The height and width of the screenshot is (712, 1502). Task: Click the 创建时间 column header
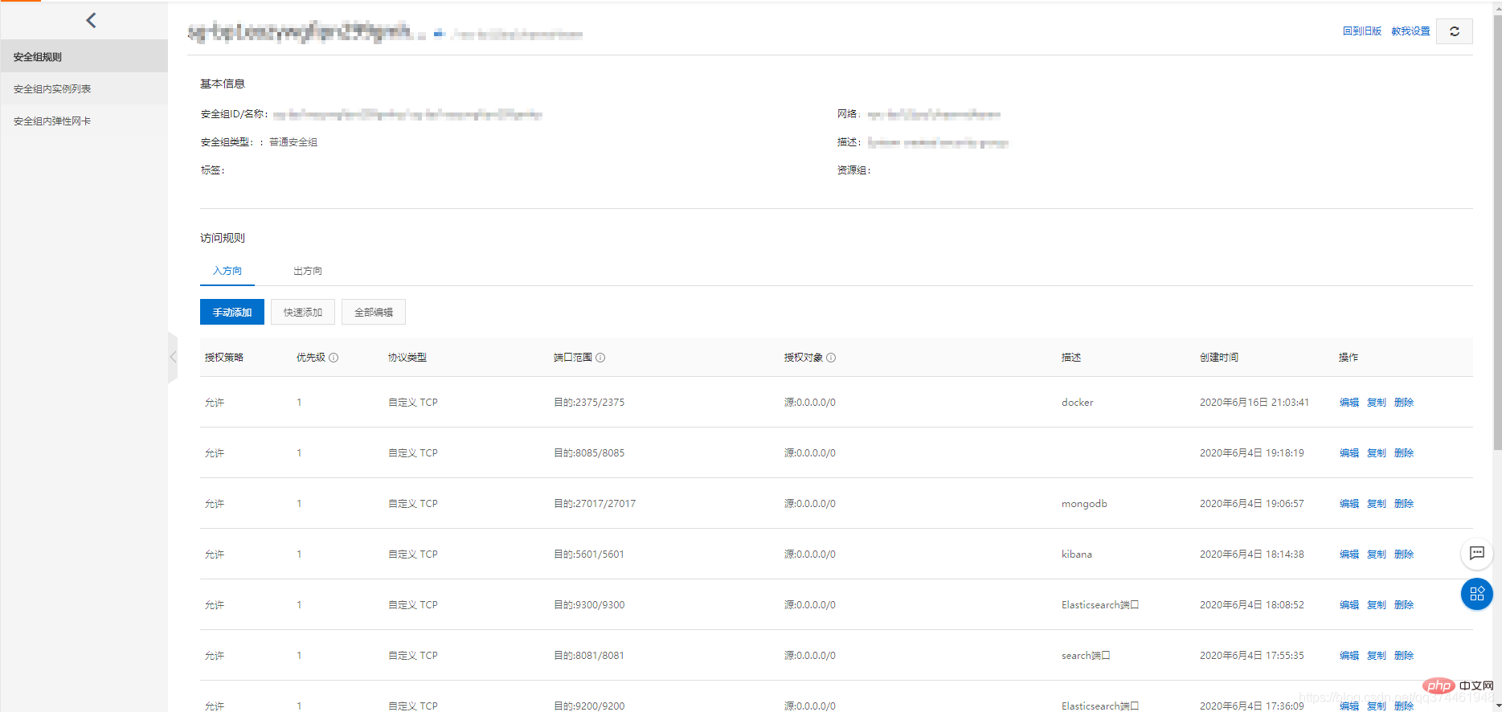coord(1219,358)
